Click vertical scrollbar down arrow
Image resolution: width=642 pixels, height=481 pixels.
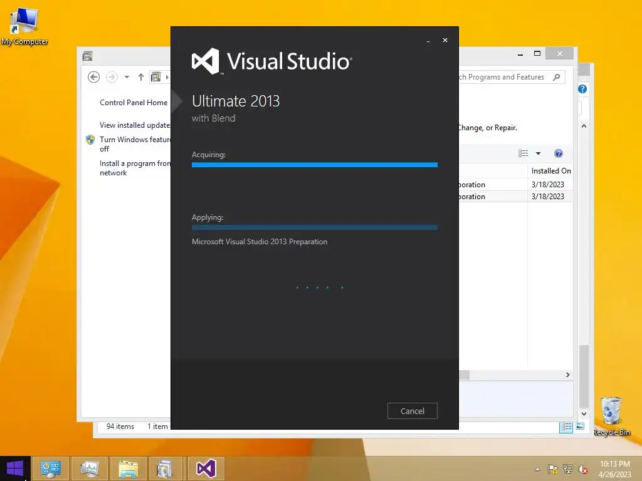584,413
